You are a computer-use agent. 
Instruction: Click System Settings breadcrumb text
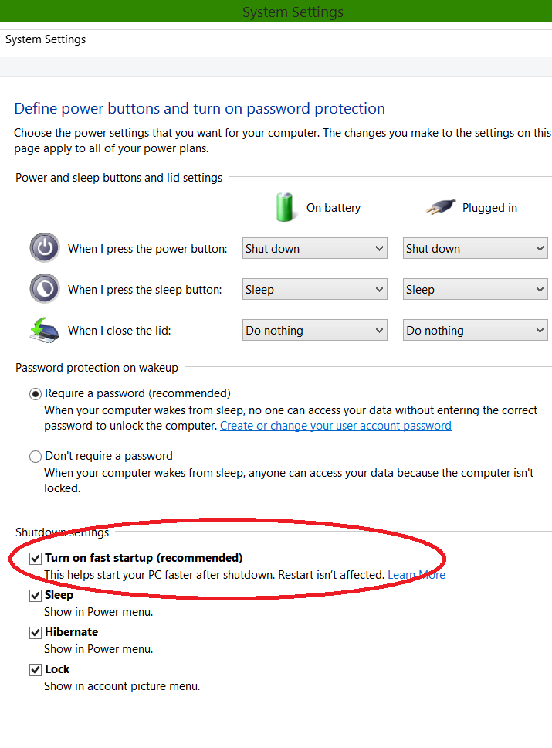point(46,39)
